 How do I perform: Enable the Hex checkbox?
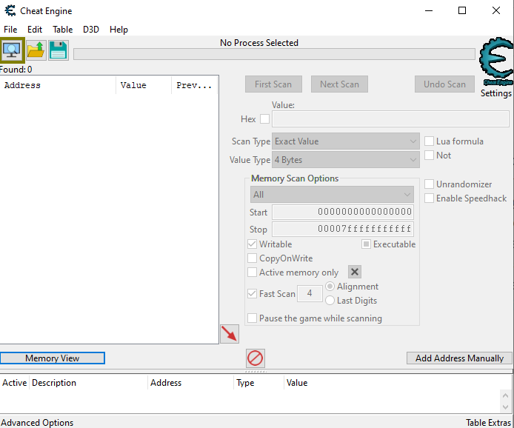click(x=264, y=119)
